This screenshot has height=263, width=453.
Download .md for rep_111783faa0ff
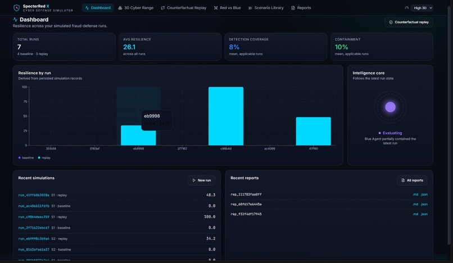[415, 194]
